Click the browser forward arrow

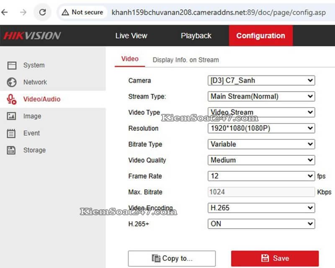click(x=23, y=13)
